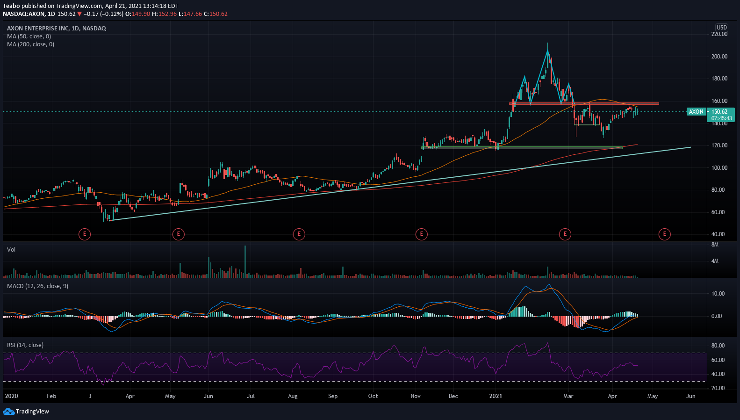
Task: Click the USD currency label
Action: coord(722,28)
